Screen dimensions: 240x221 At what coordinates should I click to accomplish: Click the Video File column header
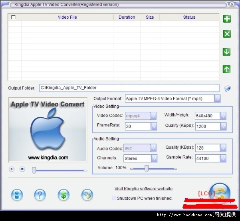pyautogui.click(x=67, y=17)
